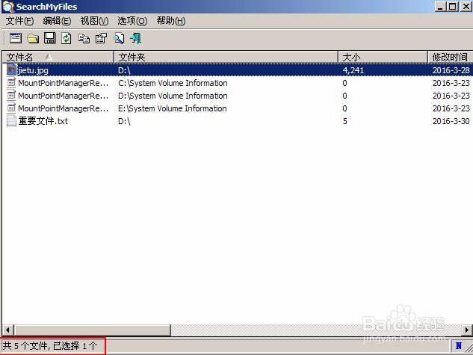Open the 文件(F) menu
The height and width of the screenshot is (355, 473).
click(19, 21)
